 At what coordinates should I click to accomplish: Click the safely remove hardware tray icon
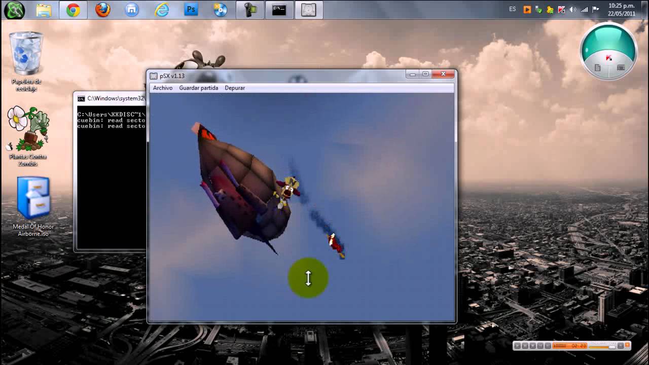coord(539,10)
